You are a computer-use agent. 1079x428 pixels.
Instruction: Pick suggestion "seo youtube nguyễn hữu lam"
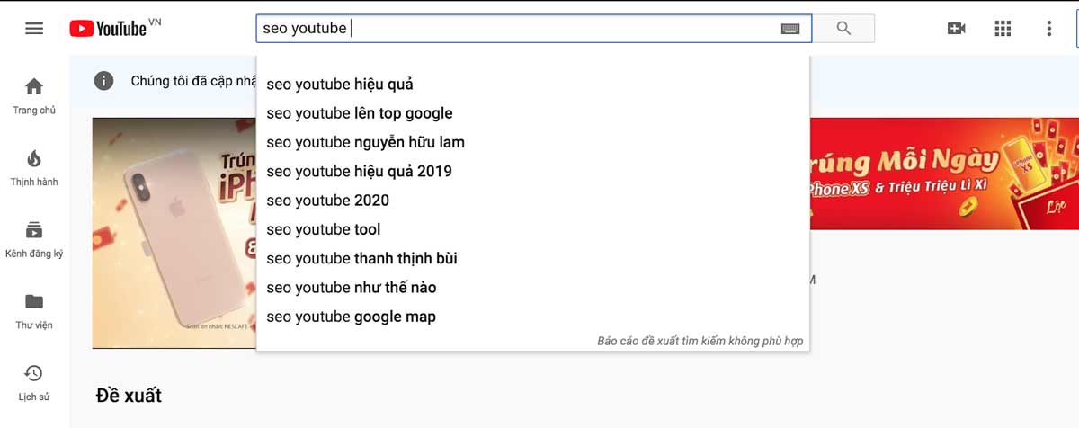365,142
